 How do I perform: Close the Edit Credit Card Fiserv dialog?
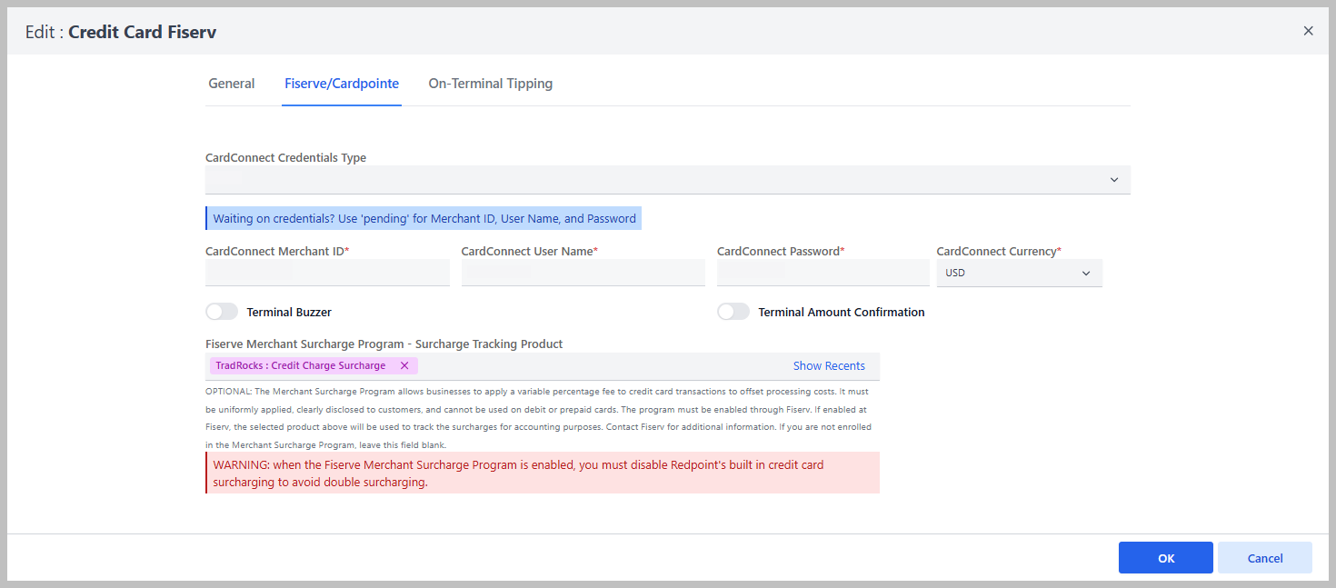1308,31
